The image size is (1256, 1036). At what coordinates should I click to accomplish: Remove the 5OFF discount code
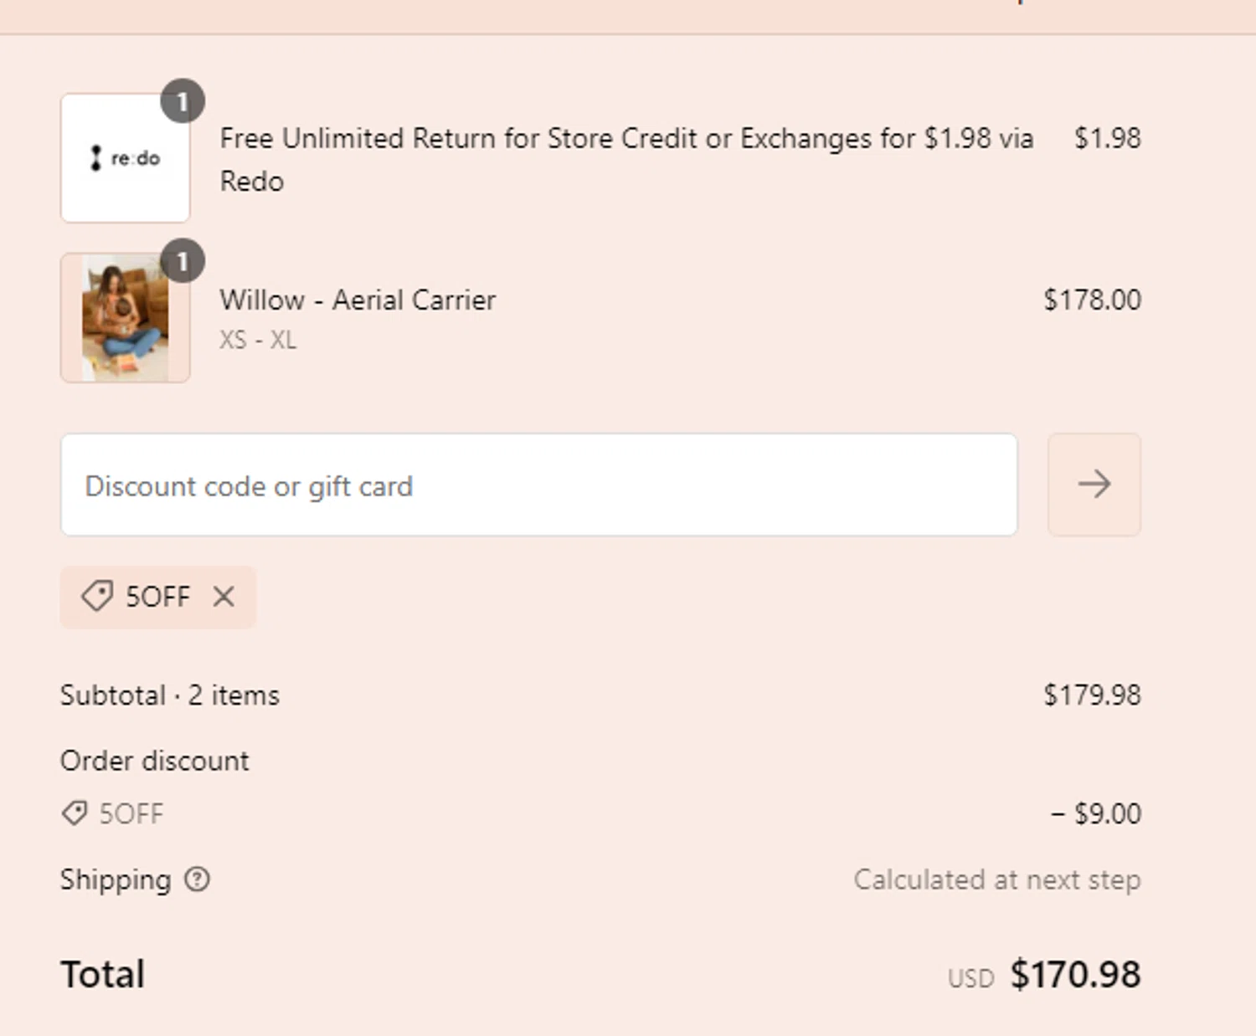tap(224, 597)
